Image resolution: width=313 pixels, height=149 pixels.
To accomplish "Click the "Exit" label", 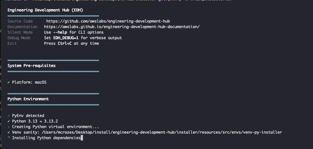I will (12, 43).
